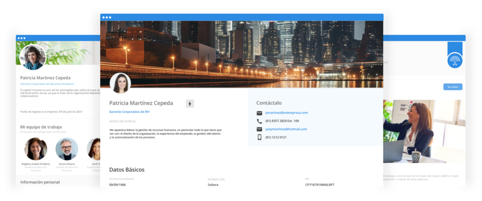Click the curly-haired profile avatar in left window
The width and height of the screenshot is (482, 201).
[x=32, y=58]
